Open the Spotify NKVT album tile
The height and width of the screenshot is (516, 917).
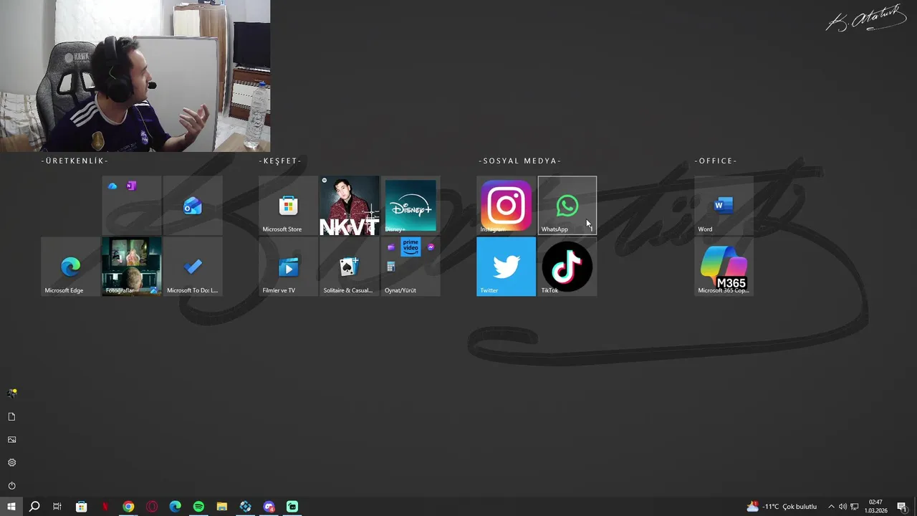click(x=349, y=206)
